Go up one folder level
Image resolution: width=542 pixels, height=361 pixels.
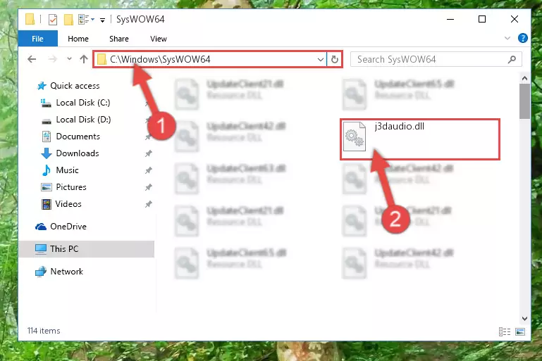point(84,59)
